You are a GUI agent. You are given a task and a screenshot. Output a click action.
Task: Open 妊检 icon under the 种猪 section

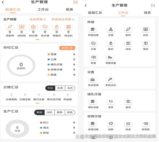[x=145, y=29]
